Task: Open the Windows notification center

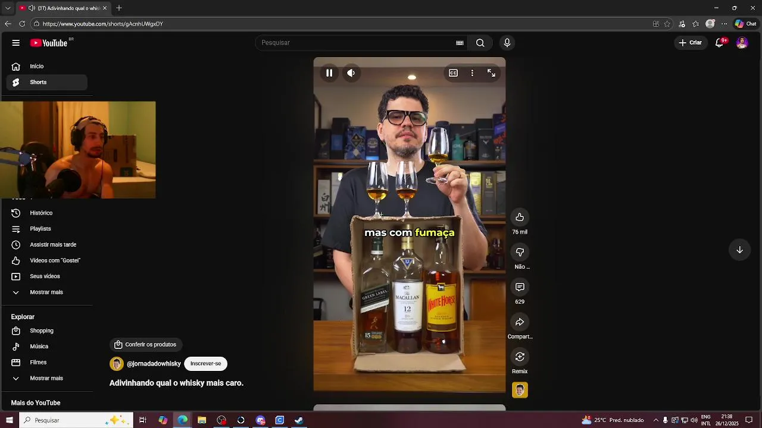Action: [x=749, y=420]
